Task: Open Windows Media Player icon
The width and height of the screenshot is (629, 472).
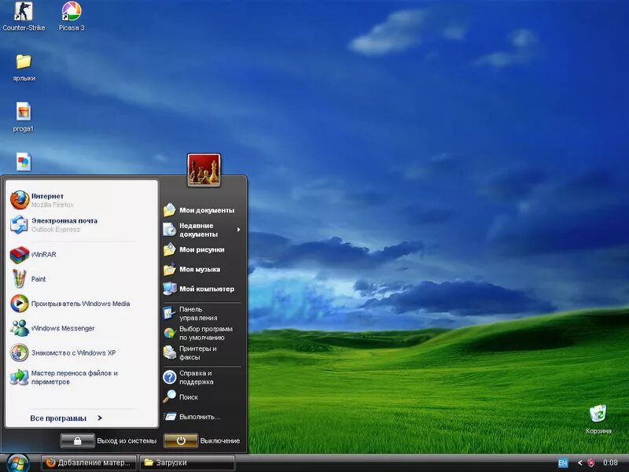Action: click(x=19, y=304)
